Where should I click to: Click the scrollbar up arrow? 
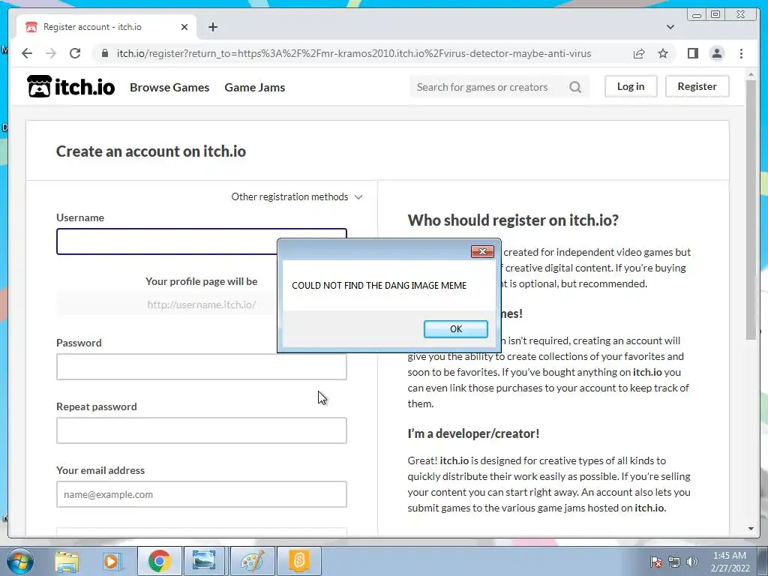751,74
